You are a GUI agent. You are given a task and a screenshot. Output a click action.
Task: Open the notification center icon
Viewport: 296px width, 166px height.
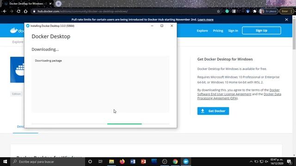tap(289, 161)
